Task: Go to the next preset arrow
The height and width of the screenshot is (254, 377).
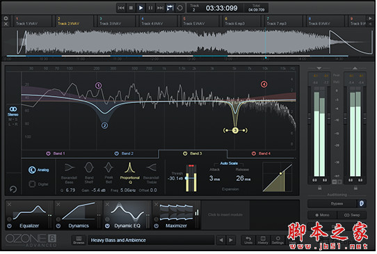Action: coord(231,240)
